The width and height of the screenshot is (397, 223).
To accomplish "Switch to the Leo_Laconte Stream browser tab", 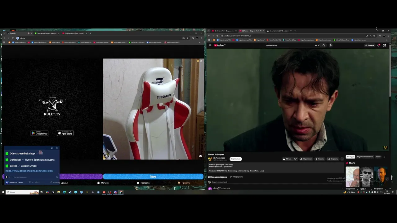I will tap(47, 33).
